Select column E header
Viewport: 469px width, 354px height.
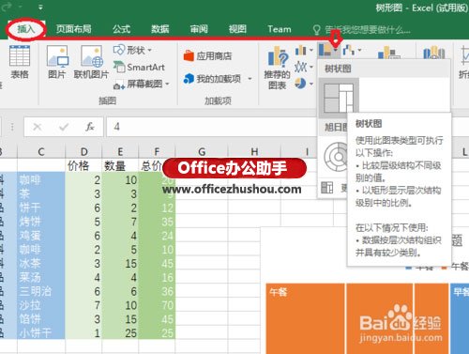tap(120, 152)
